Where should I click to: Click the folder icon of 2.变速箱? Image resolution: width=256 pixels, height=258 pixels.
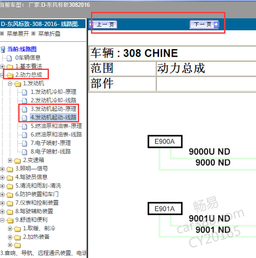point(17,161)
